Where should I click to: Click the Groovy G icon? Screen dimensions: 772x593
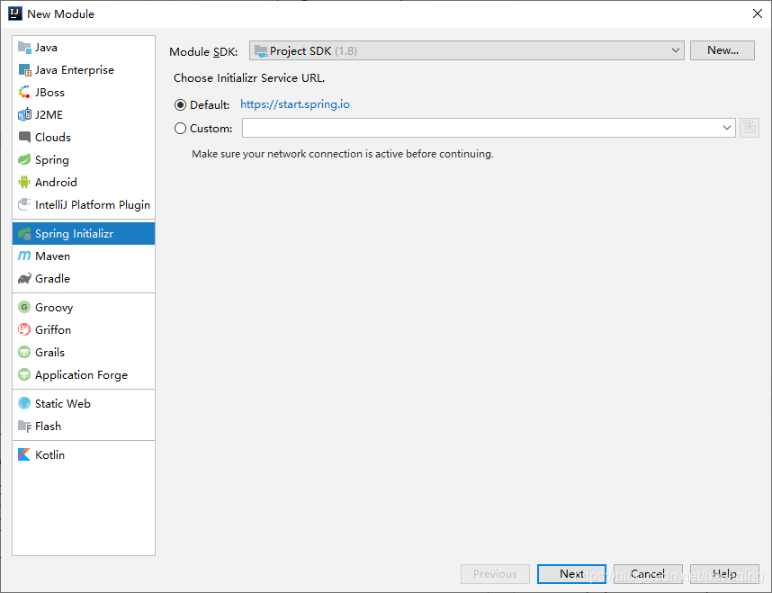tap(24, 308)
